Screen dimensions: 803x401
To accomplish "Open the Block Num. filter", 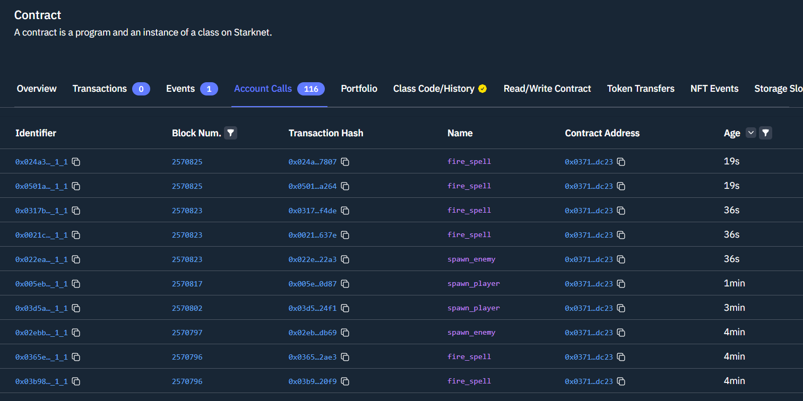I will pyautogui.click(x=230, y=133).
